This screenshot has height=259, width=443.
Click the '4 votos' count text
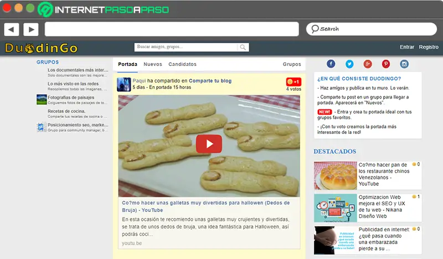293,89
